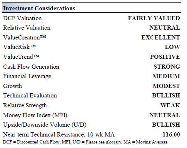
Task: Click the FAIRLY VALUED rating
Action: (x=154, y=18)
